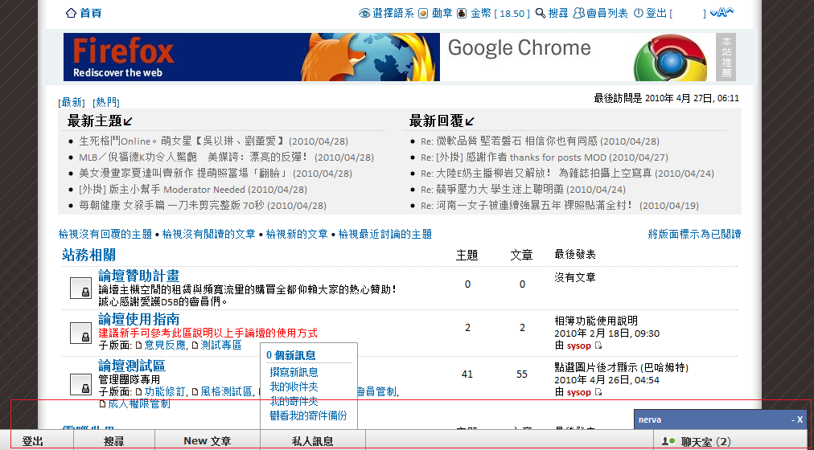
Task: Click the 論壇贊助計畫 forum status icon
Action: [x=80, y=288]
